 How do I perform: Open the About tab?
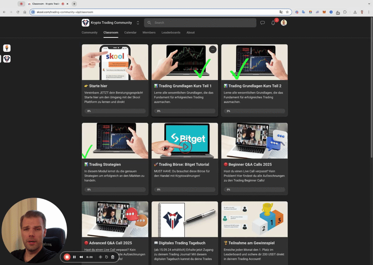click(190, 32)
